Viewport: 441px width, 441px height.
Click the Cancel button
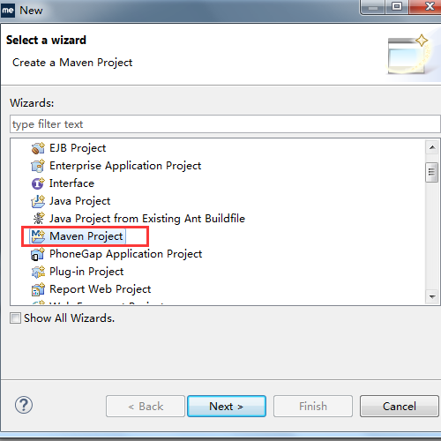pos(400,407)
